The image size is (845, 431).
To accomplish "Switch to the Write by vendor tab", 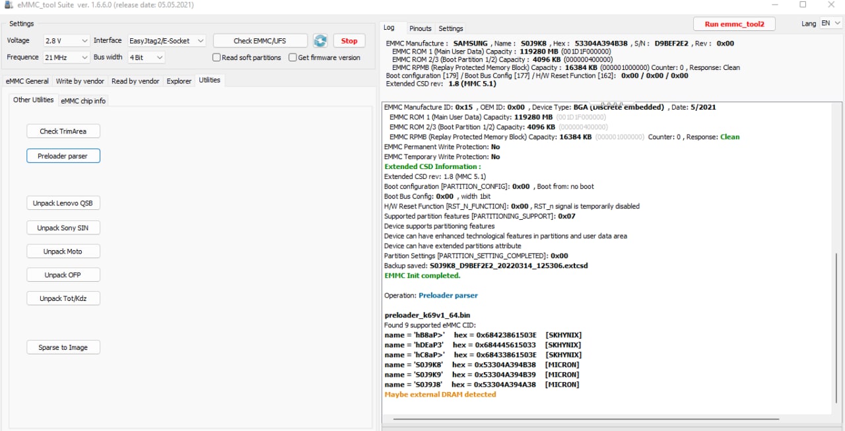I will (x=80, y=81).
